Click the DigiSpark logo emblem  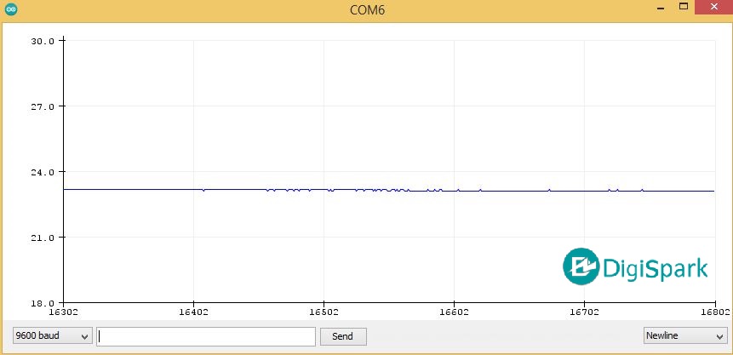point(581,266)
